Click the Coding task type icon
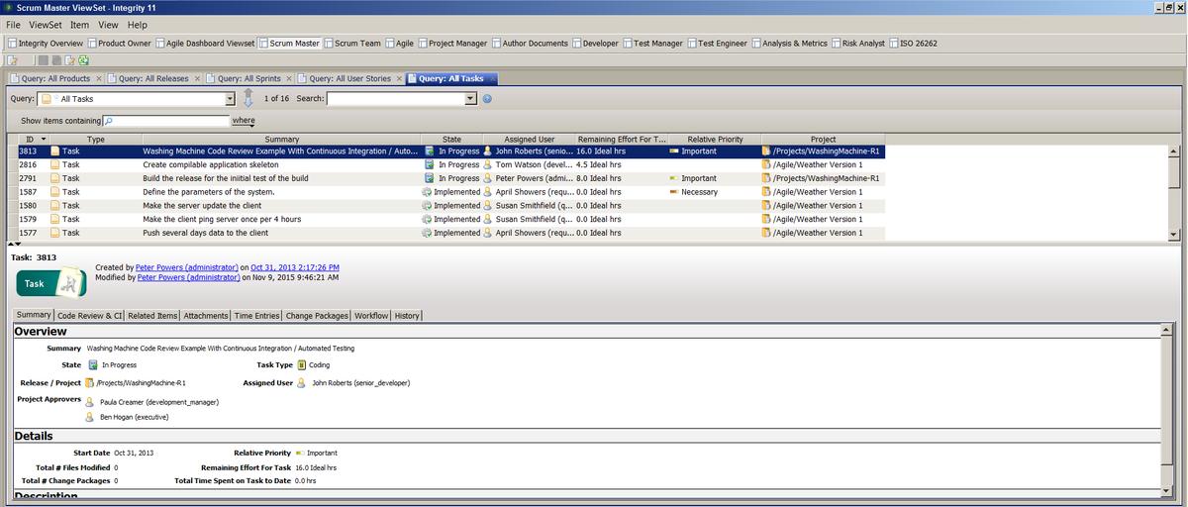This screenshot has height=507, width=1188. tap(300, 365)
